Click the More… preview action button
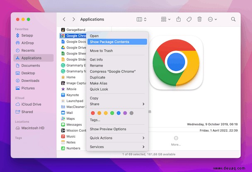The width and height of the screenshot is (252, 172). [176, 141]
